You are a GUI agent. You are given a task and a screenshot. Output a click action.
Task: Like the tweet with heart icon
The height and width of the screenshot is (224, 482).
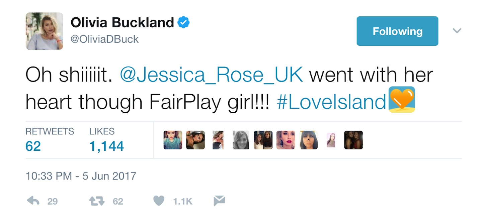tap(159, 201)
